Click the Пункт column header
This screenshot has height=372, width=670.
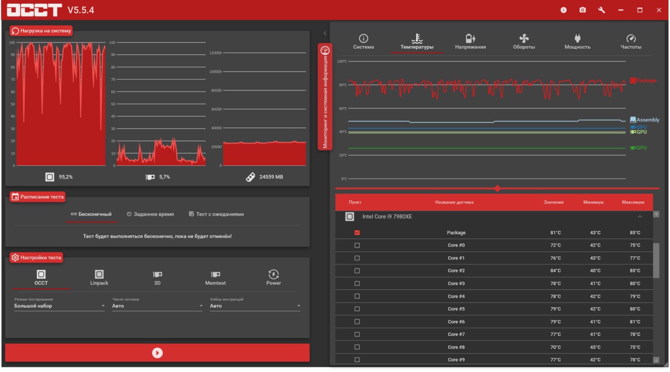click(355, 202)
